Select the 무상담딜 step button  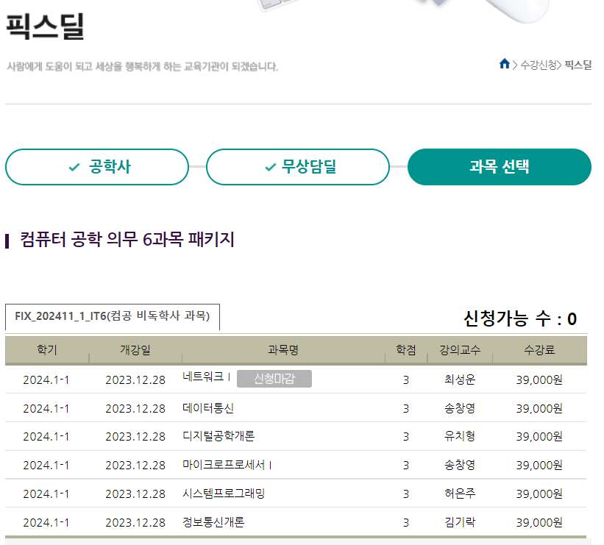click(x=298, y=167)
